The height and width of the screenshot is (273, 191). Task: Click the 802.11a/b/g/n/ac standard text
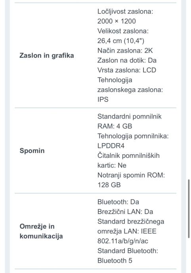122,241
